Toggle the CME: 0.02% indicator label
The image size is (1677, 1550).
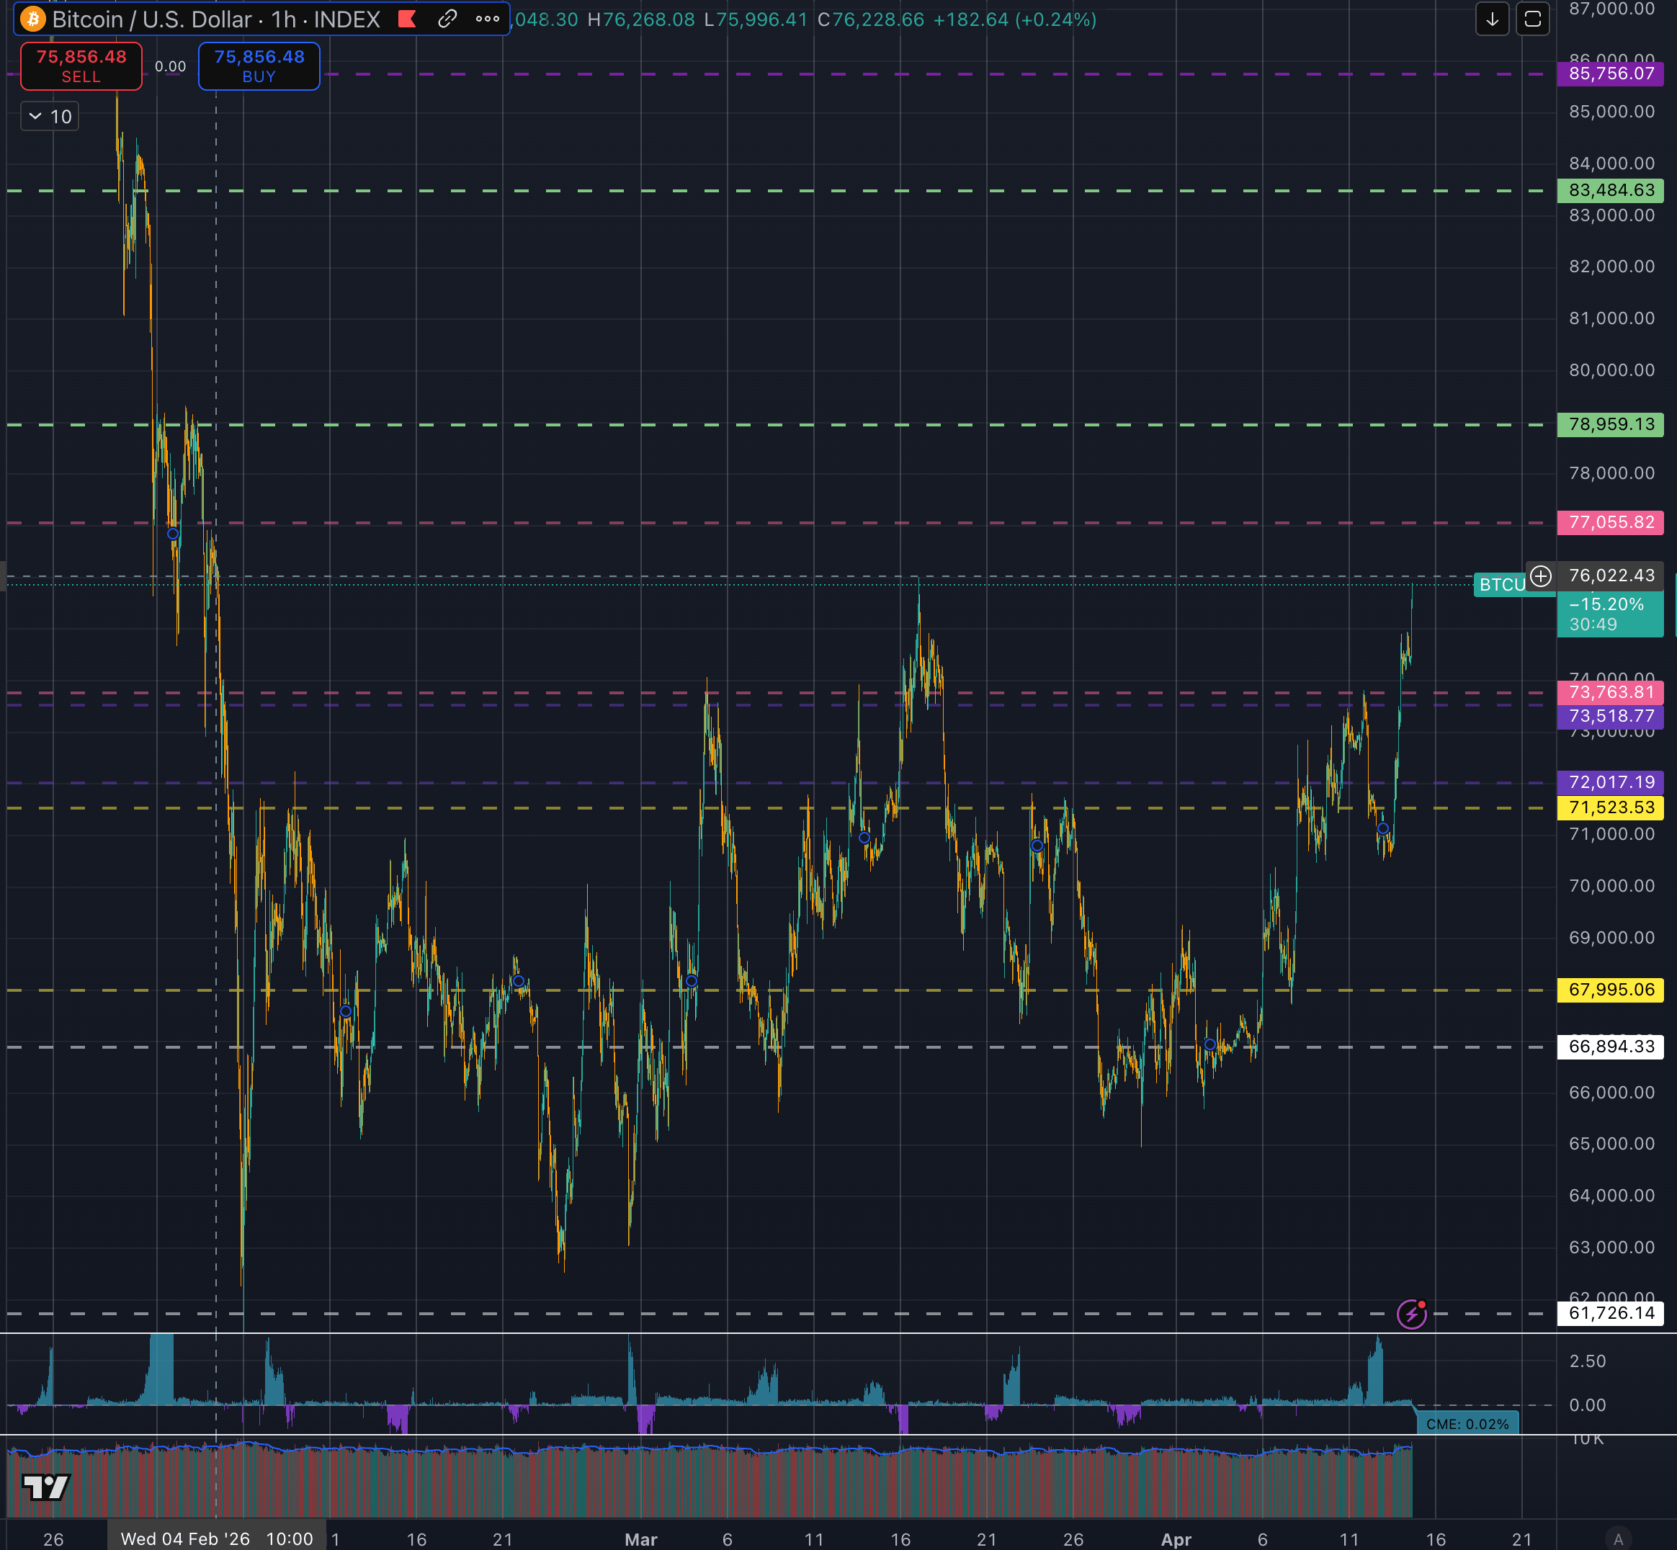pos(1469,1423)
